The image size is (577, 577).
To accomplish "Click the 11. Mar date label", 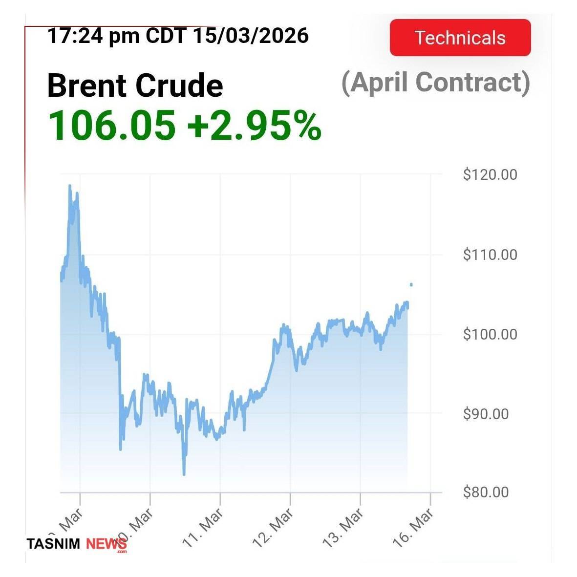I will (x=203, y=528).
